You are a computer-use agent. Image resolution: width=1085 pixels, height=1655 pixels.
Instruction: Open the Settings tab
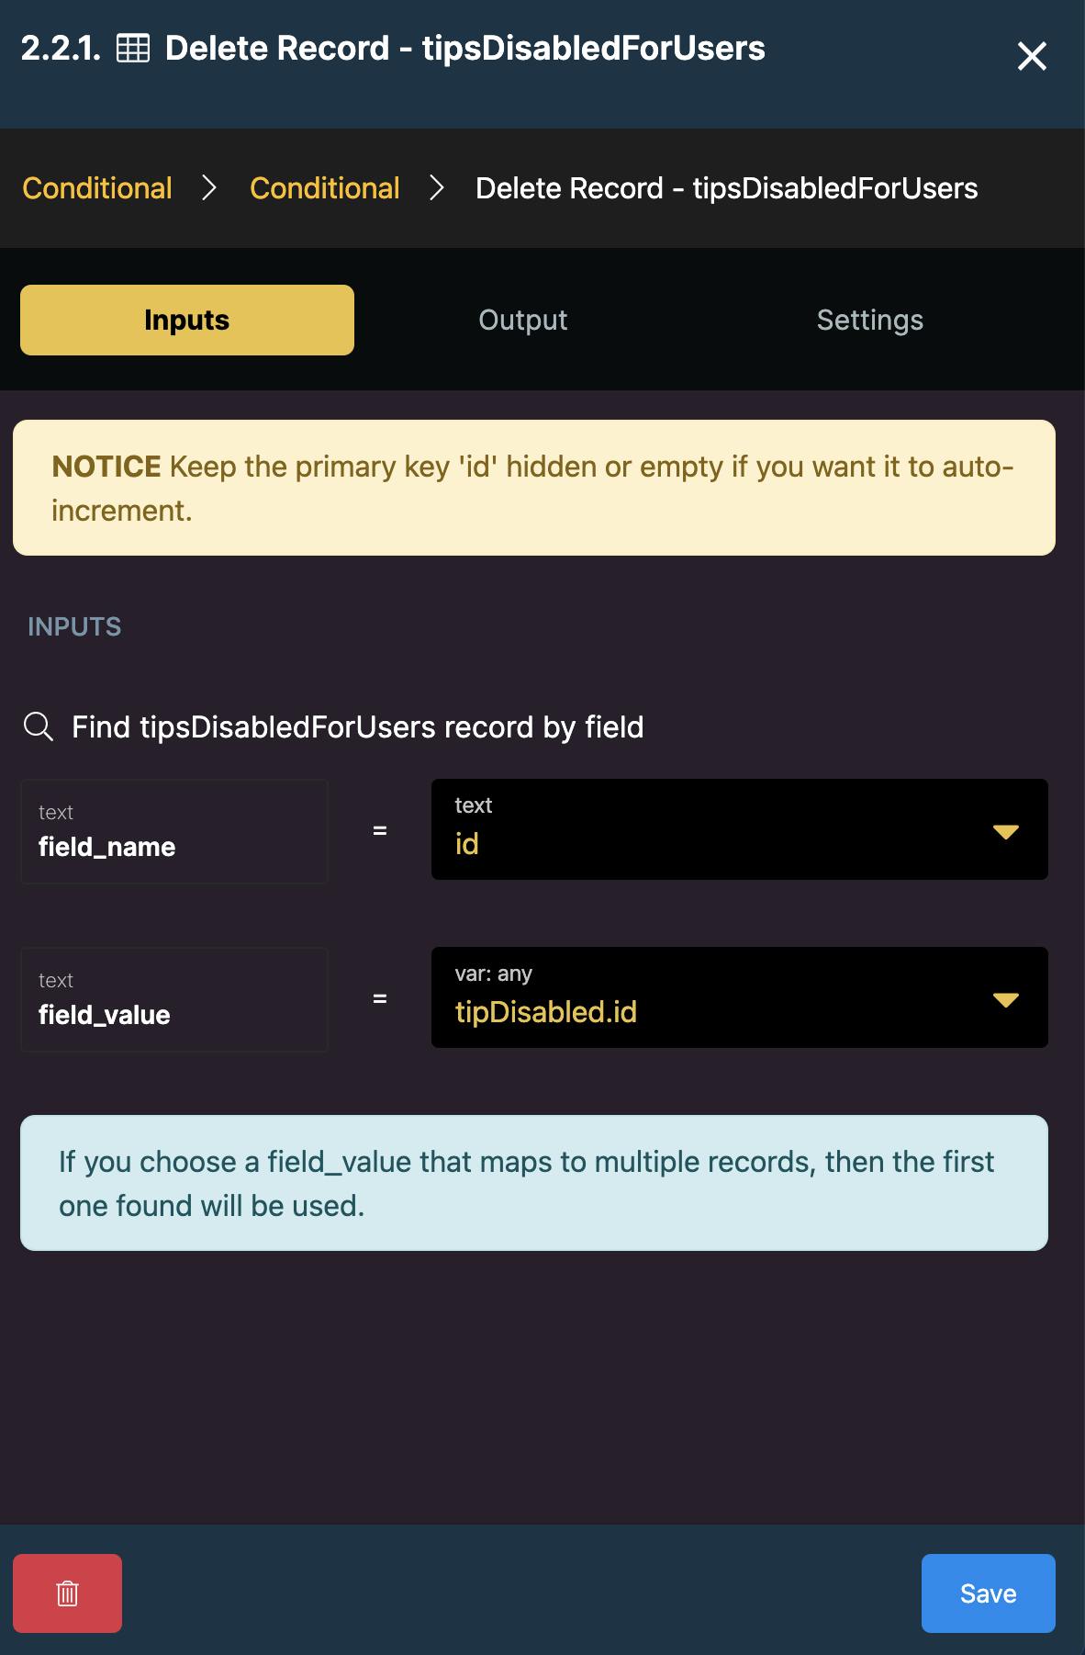click(869, 320)
